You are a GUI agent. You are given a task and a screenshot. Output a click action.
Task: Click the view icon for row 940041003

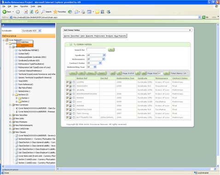click(x=70, y=86)
